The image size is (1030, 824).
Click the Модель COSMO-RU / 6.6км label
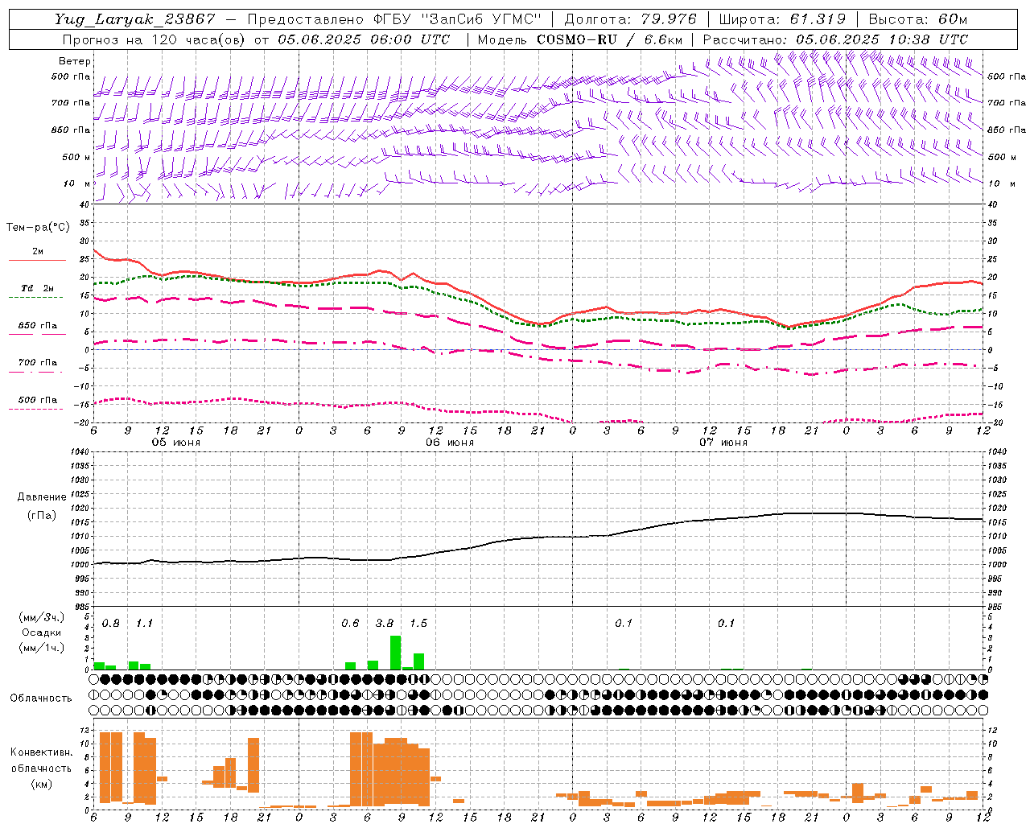coord(580,39)
